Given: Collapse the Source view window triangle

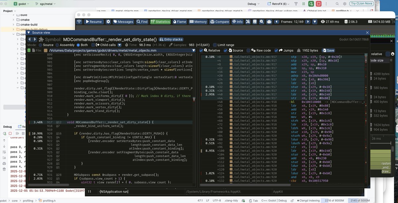Looking at the screenshot, I should coord(29,33).
